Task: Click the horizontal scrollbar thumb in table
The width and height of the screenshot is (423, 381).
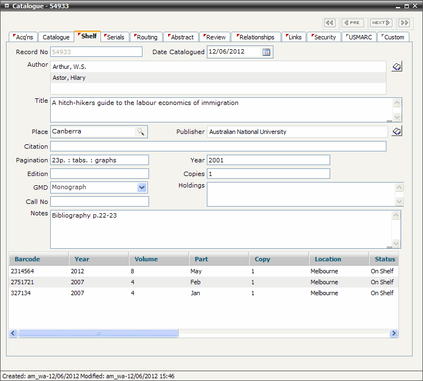Action: coord(98,333)
